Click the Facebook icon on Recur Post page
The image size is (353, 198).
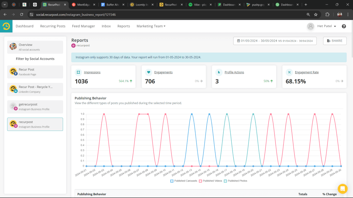15,74
